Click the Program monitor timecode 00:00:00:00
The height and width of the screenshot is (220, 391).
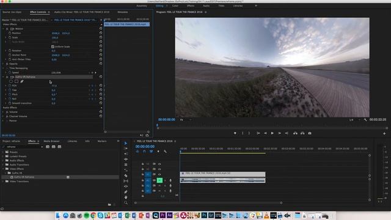(167, 120)
